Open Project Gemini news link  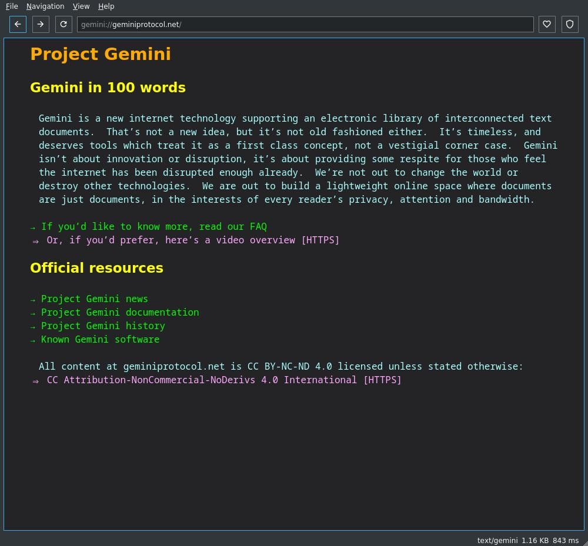[94, 299]
